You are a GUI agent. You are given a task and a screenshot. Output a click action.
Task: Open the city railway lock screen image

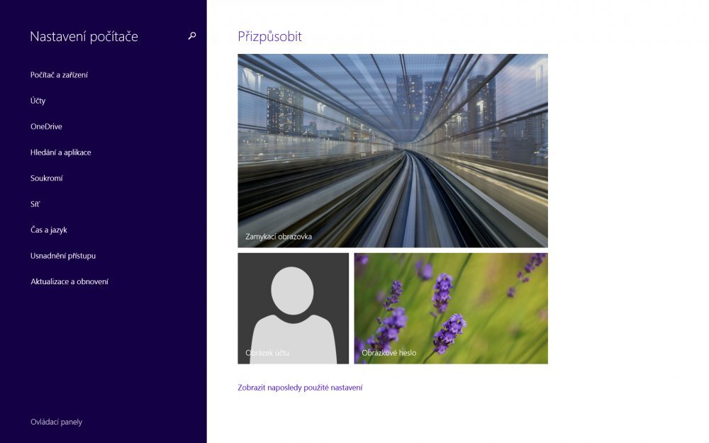pyautogui.click(x=392, y=142)
